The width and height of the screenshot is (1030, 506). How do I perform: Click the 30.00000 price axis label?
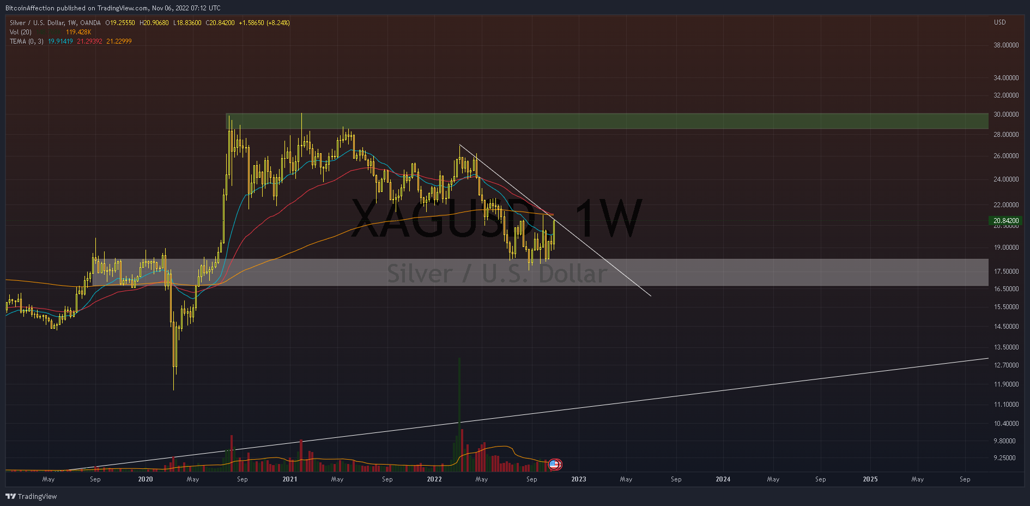1006,115
